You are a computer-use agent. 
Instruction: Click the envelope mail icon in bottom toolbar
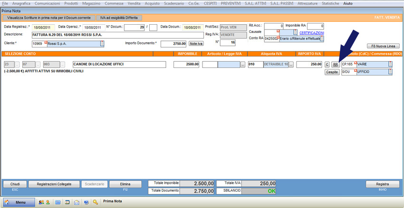[x=77, y=202]
